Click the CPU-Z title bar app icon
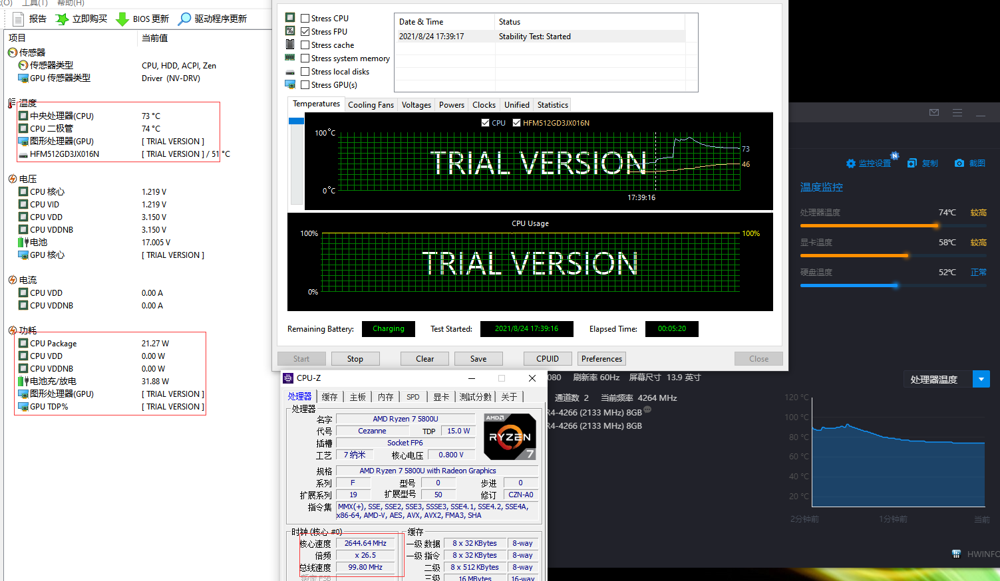The width and height of the screenshot is (1000, 581). click(x=288, y=378)
